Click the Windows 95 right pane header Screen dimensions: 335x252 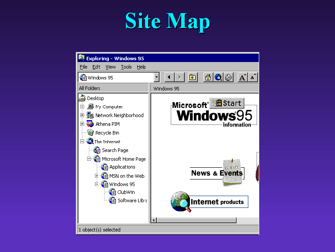coord(205,88)
